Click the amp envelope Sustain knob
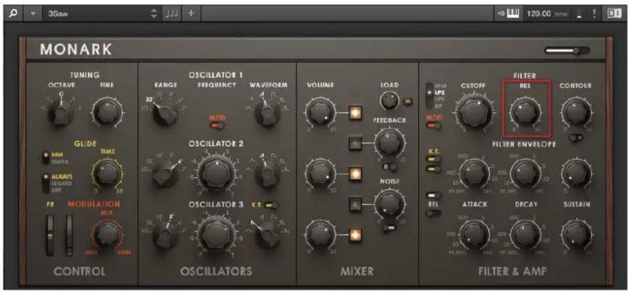This screenshot has width=629, height=291. coord(576,235)
